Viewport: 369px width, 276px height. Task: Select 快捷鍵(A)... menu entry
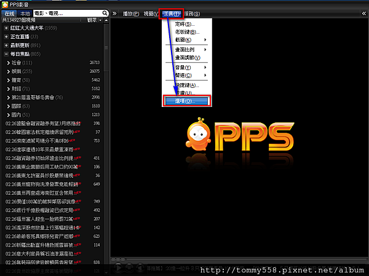pyautogui.click(x=187, y=85)
